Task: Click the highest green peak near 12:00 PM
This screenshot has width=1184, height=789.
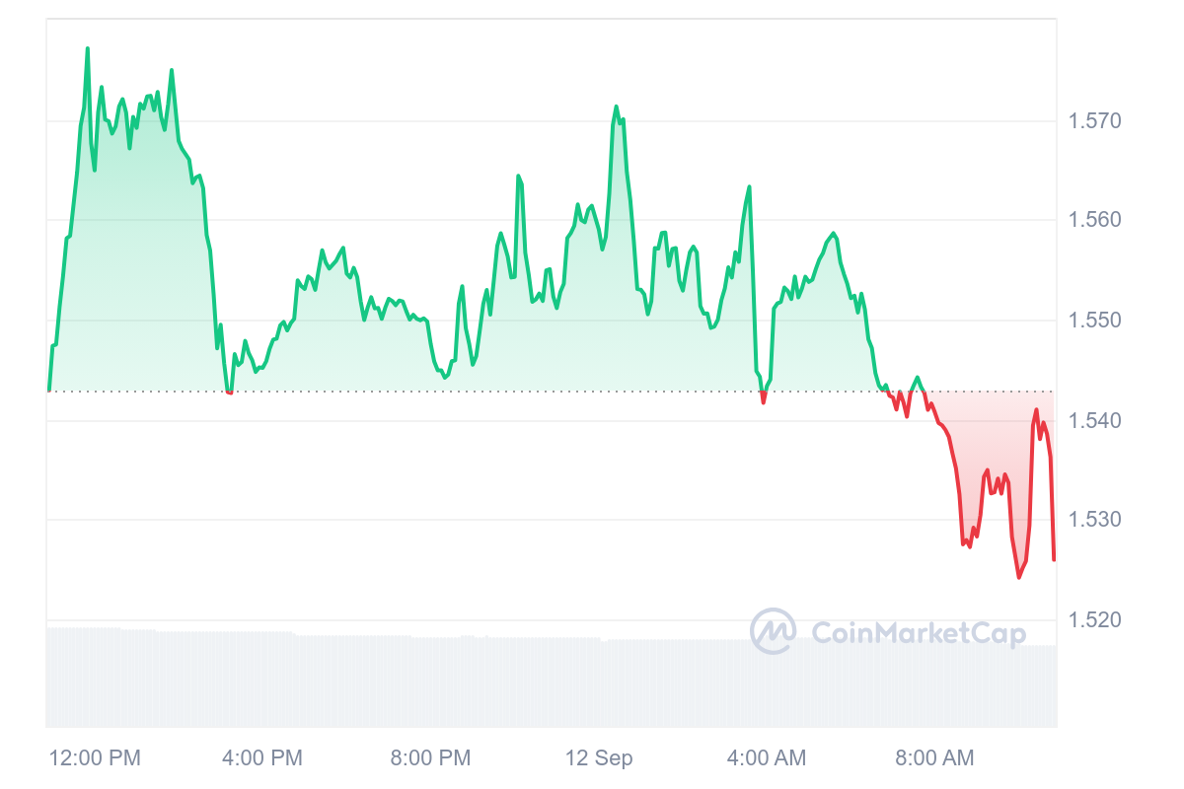Action: (x=88, y=48)
